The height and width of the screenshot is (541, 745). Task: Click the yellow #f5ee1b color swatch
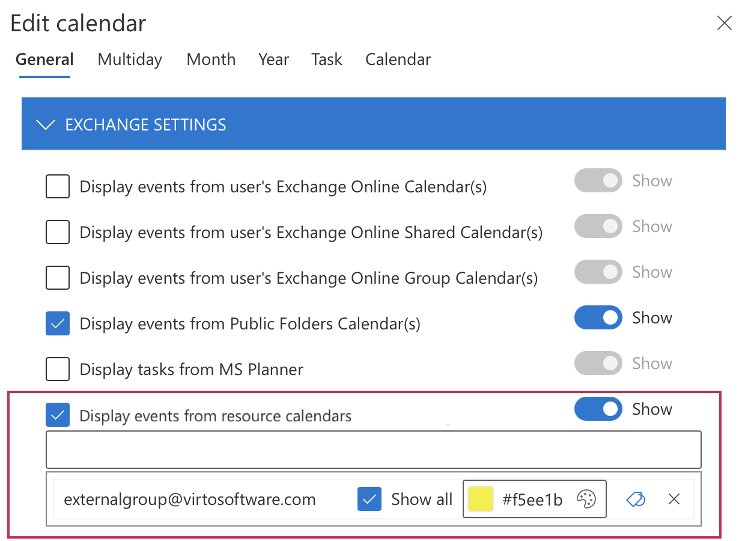coord(481,499)
